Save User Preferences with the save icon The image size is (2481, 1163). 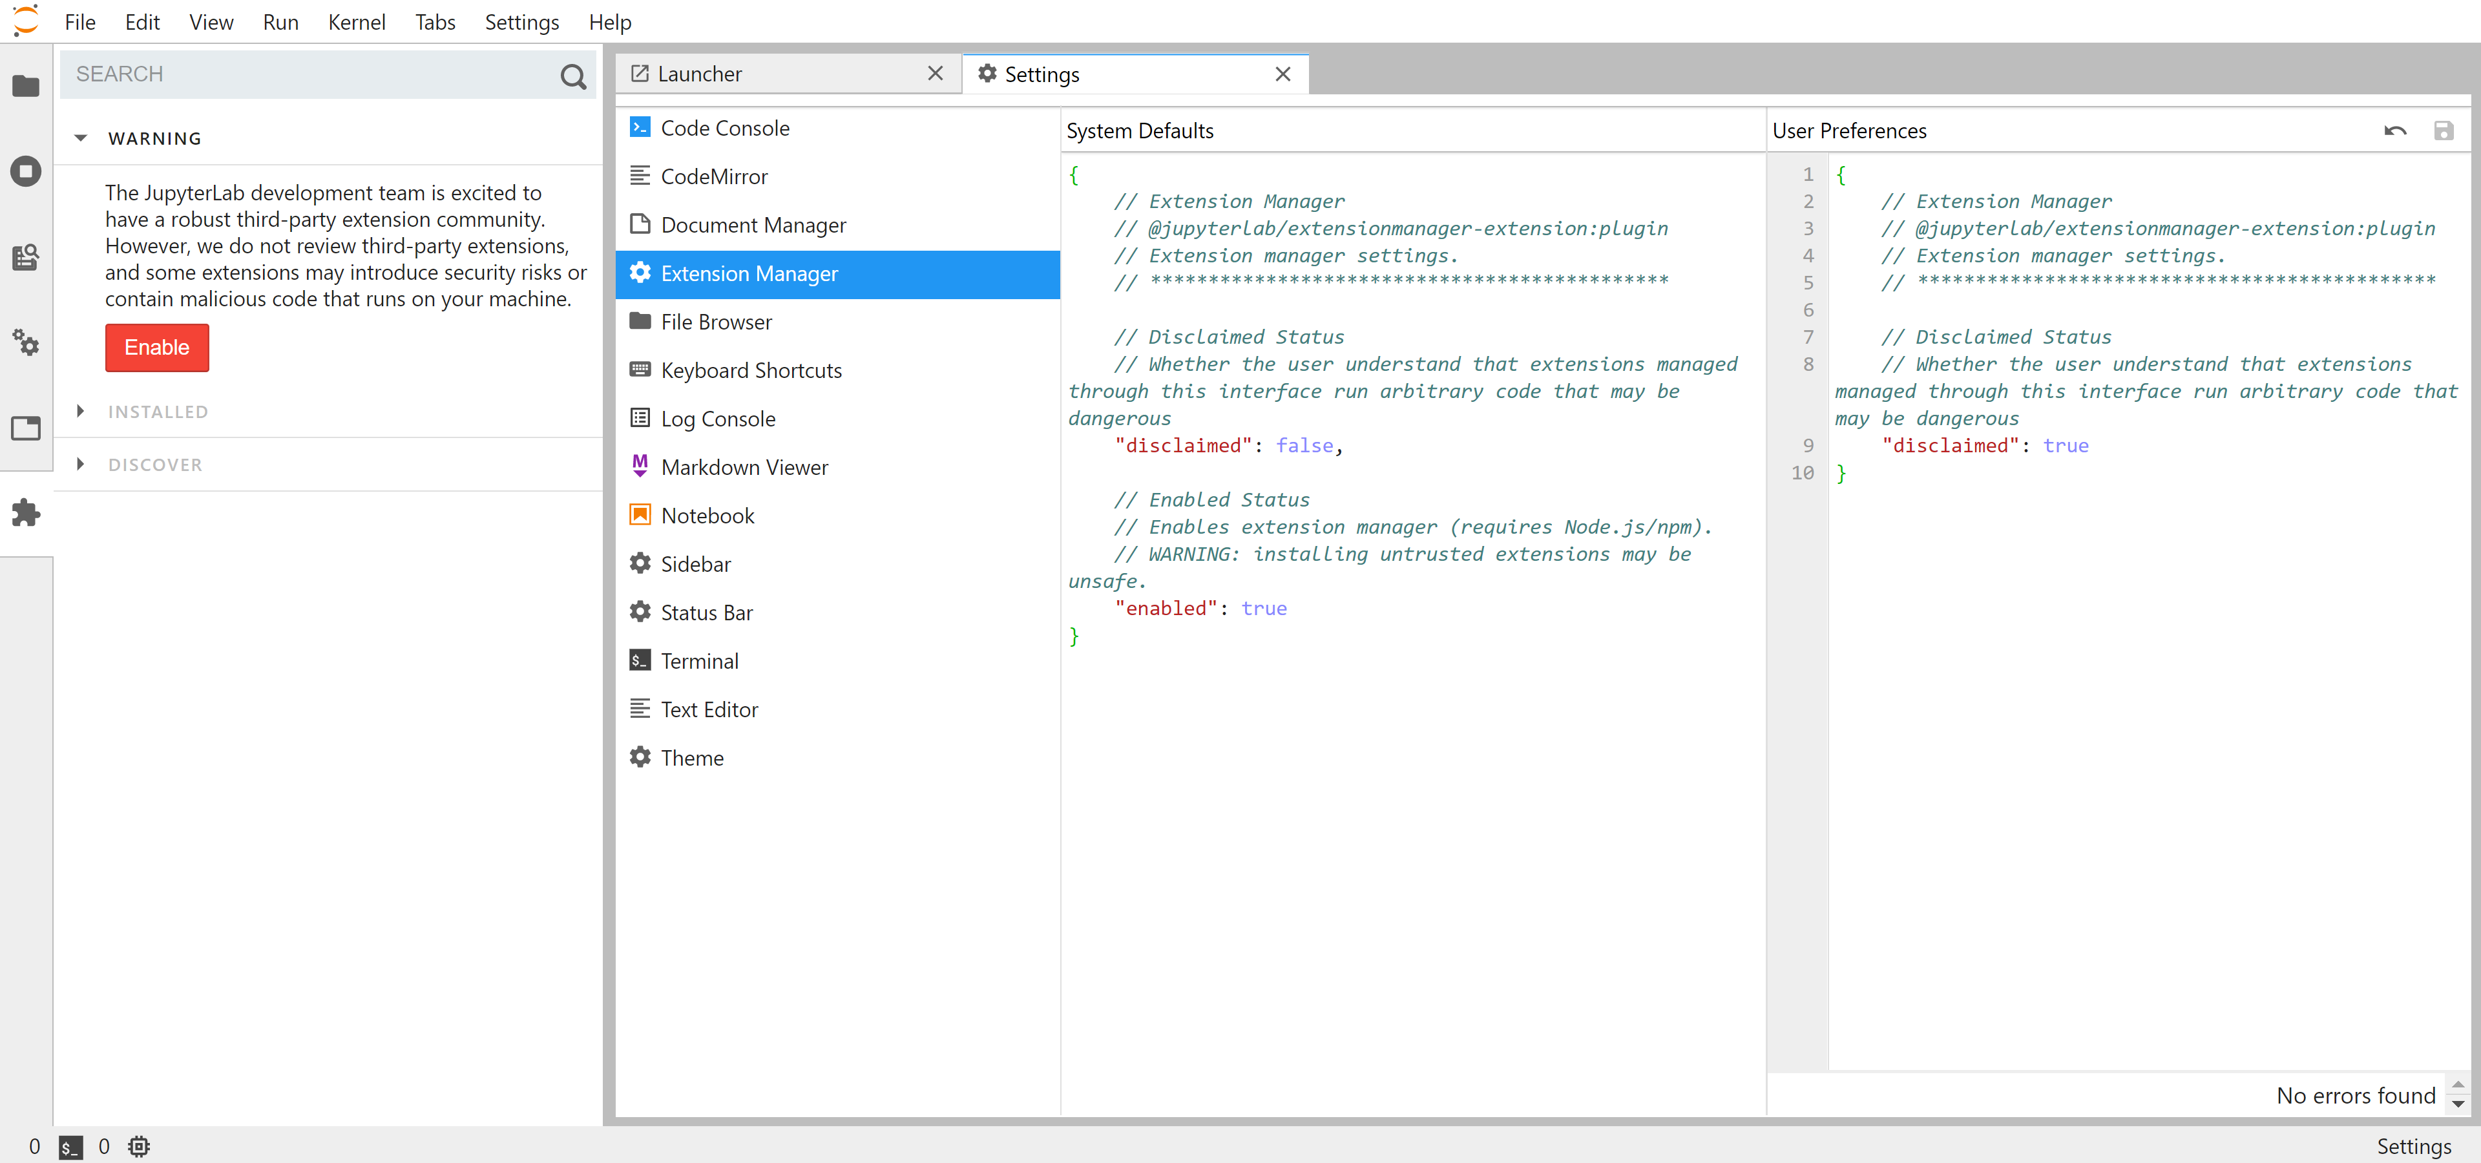(x=2444, y=132)
